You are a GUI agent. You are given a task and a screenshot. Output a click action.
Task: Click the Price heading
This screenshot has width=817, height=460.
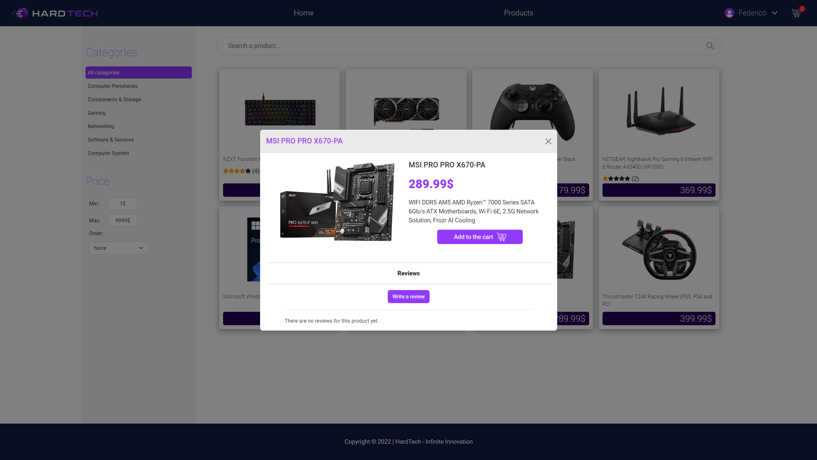click(x=97, y=181)
